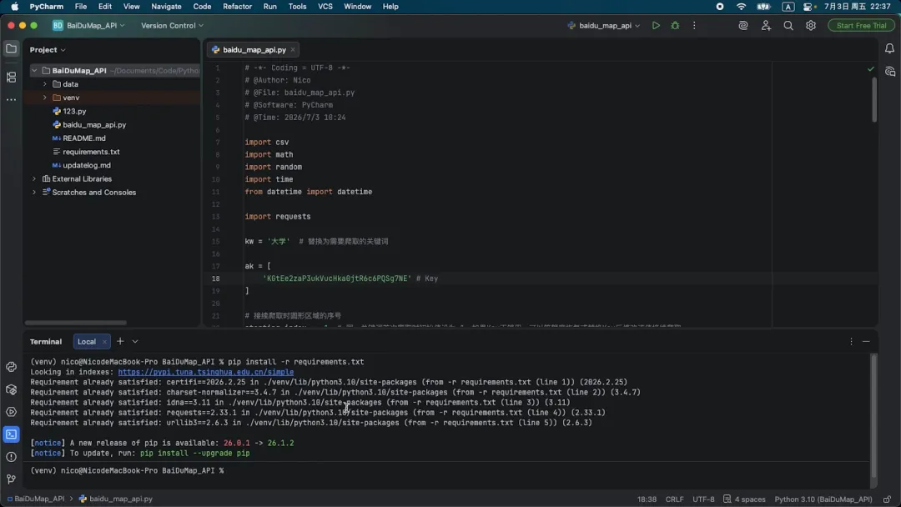901x507 pixels.
Task: Open the Services tool window
Action: click(x=11, y=412)
